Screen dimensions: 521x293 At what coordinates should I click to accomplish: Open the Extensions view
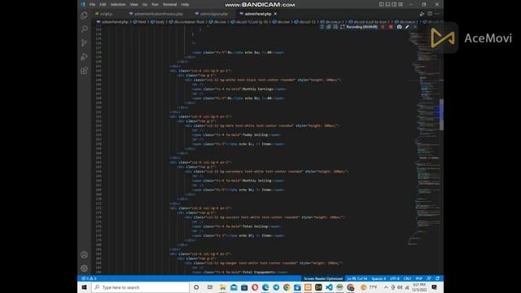[84, 71]
